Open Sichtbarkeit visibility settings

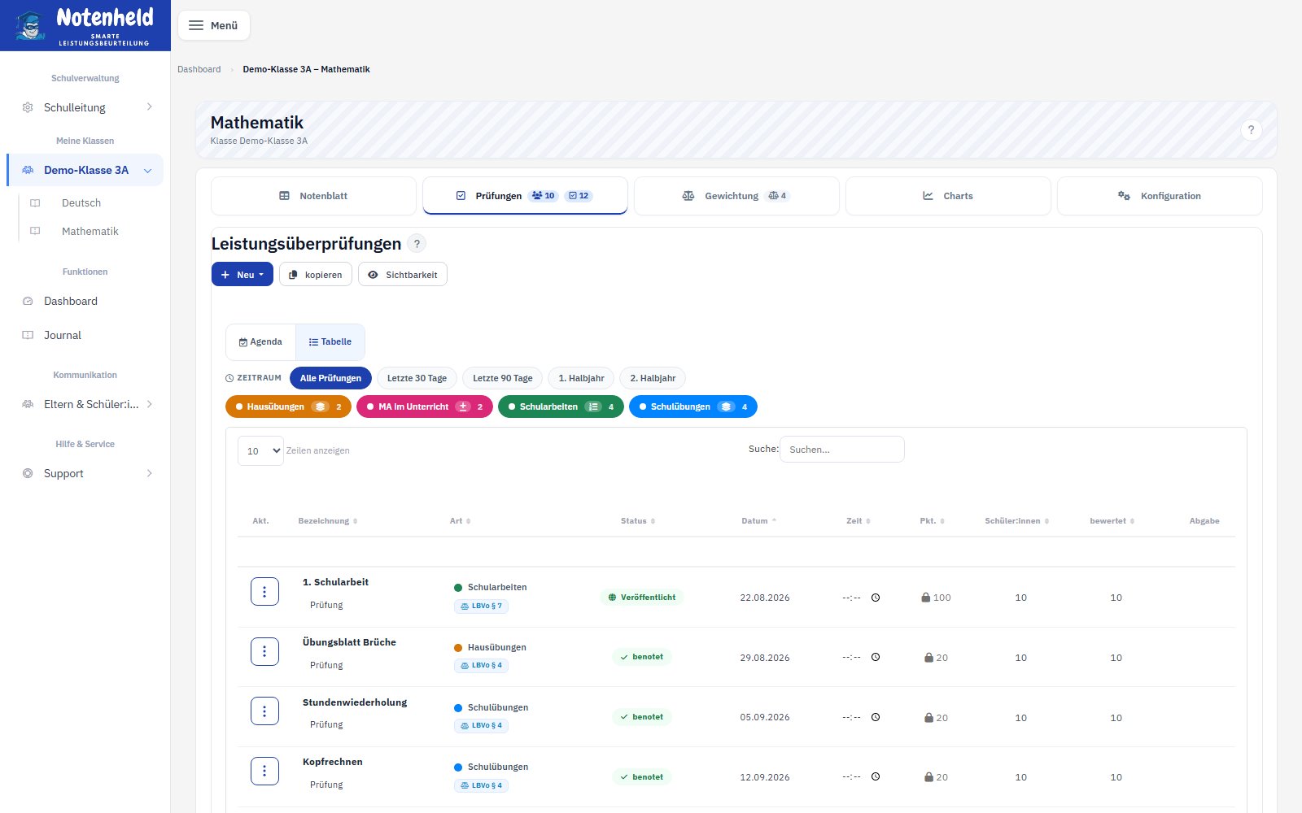403,275
